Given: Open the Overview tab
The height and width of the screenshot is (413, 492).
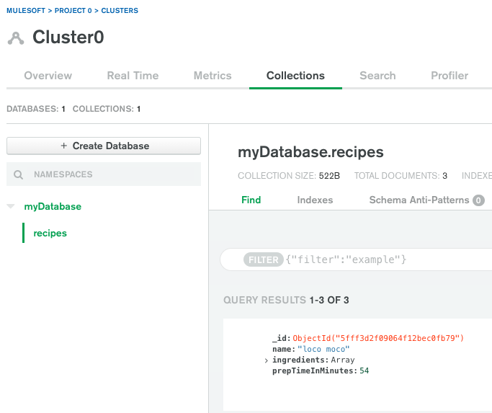Looking at the screenshot, I should point(48,76).
